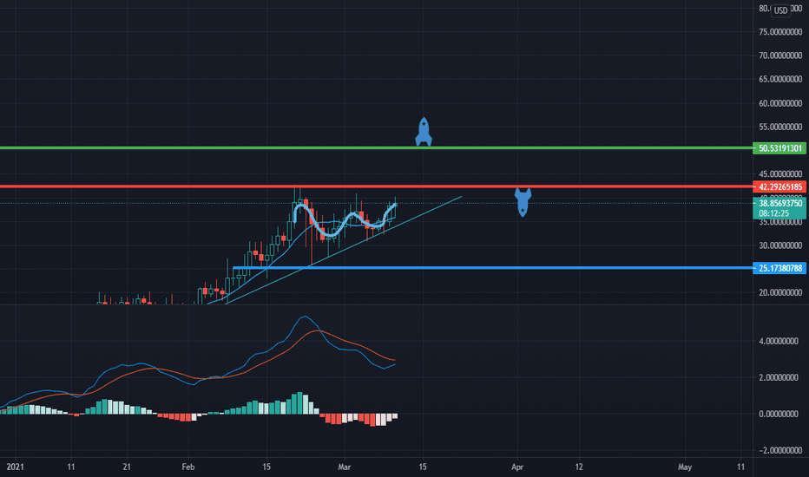
Task: Click the 30.00000000 price axis label
Action: pyautogui.click(x=780, y=245)
